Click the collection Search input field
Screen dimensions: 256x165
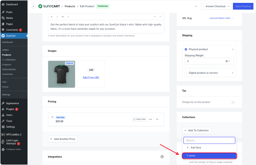tap(209, 140)
